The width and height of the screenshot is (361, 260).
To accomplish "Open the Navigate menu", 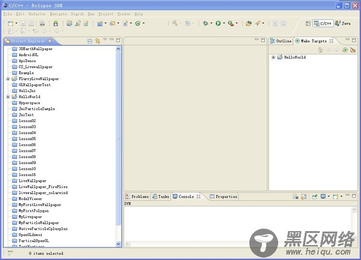I will pyautogui.click(x=58, y=14).
